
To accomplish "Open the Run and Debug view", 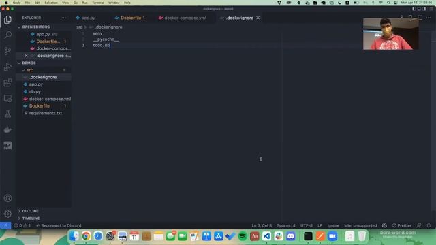I will click(x=7, y=67).
